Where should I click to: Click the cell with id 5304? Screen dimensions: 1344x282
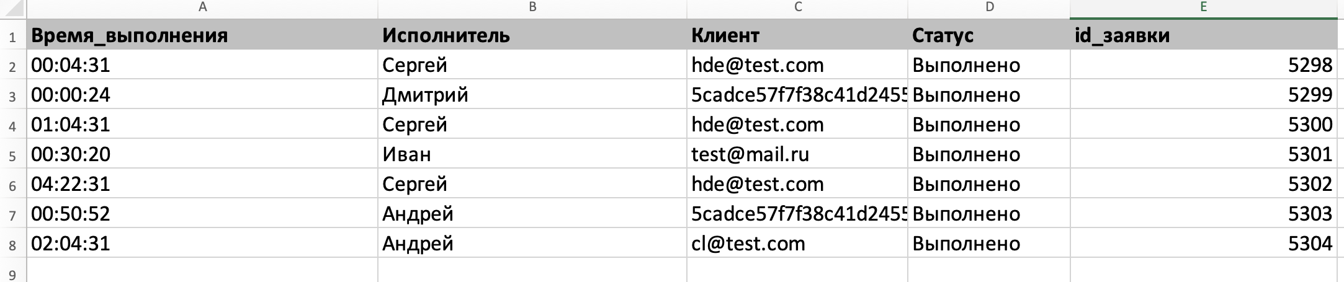(1204, 244)
